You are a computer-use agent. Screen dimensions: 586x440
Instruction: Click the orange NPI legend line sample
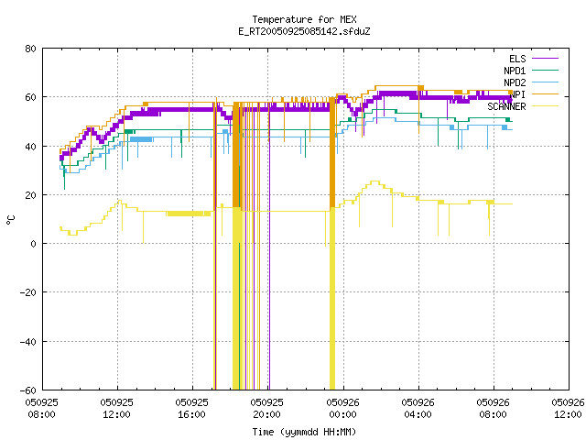(545, 93)
